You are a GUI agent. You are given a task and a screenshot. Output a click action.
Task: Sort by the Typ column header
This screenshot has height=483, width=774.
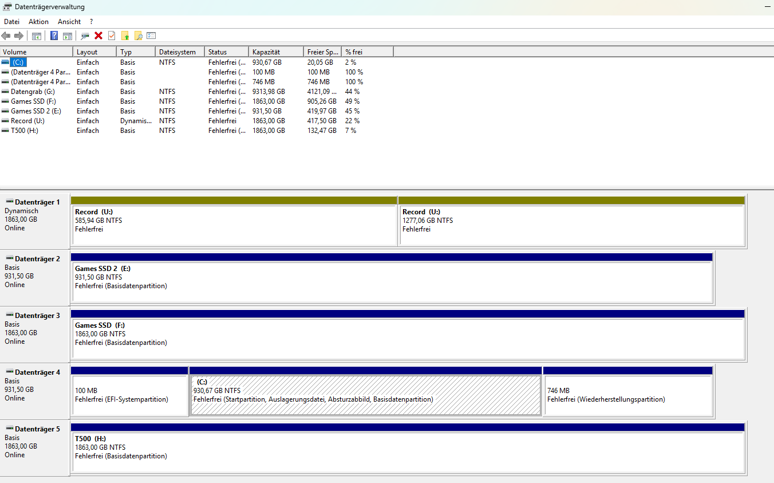click(x=136, y=52)
